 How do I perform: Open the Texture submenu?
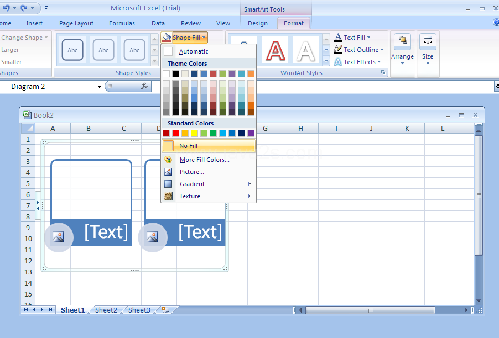click(209, 196)
